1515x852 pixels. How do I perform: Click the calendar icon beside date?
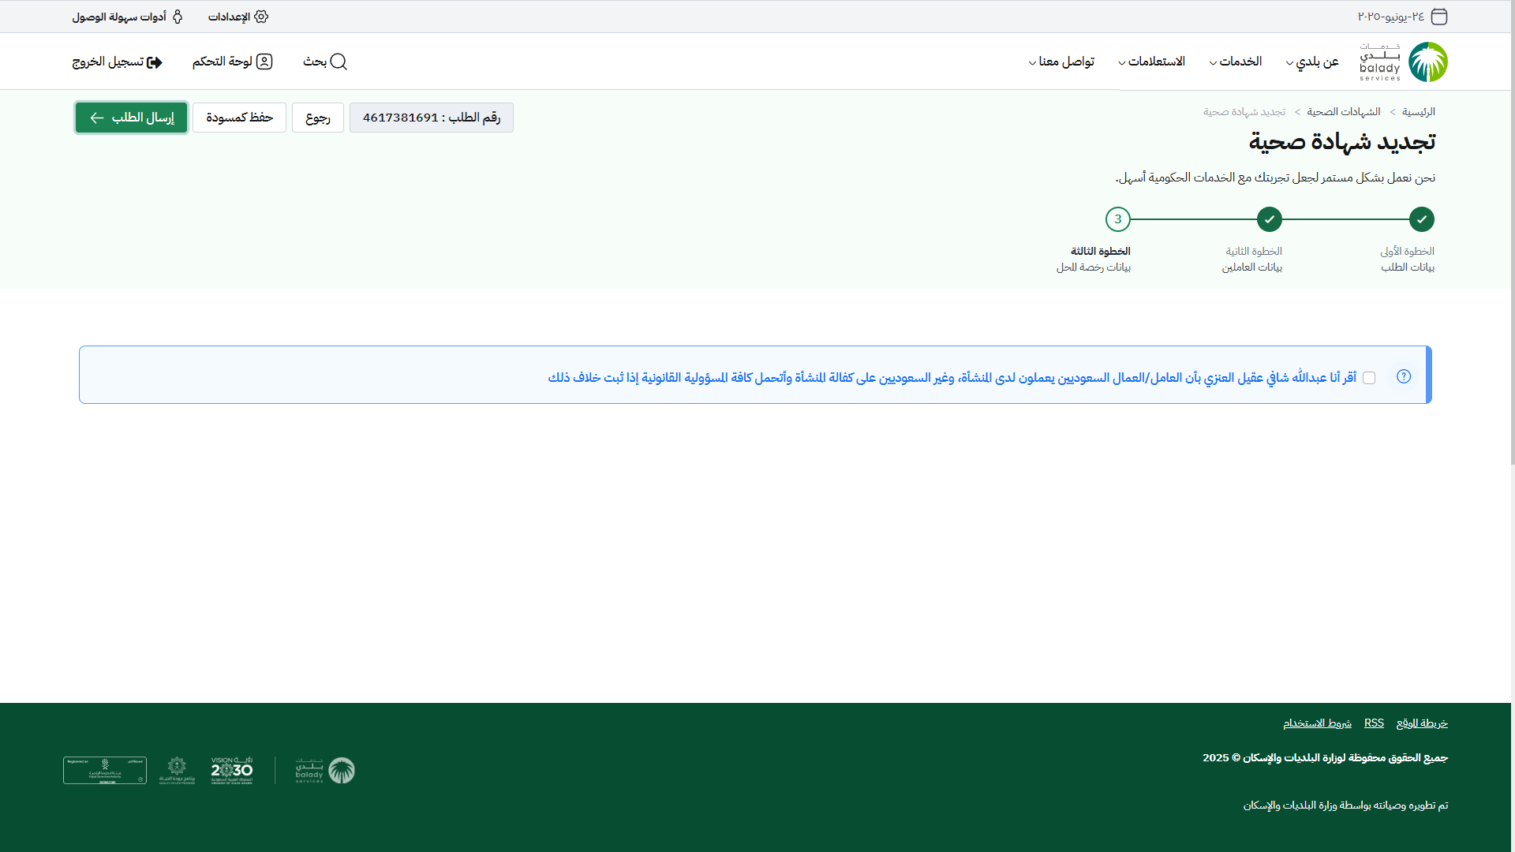pos(1439,17)
